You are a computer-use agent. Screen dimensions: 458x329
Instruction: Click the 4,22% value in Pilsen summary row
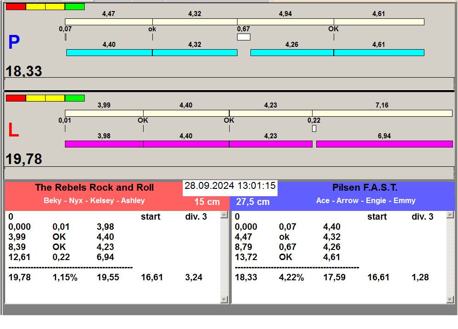pyautogui.click(x=291, y=277)
